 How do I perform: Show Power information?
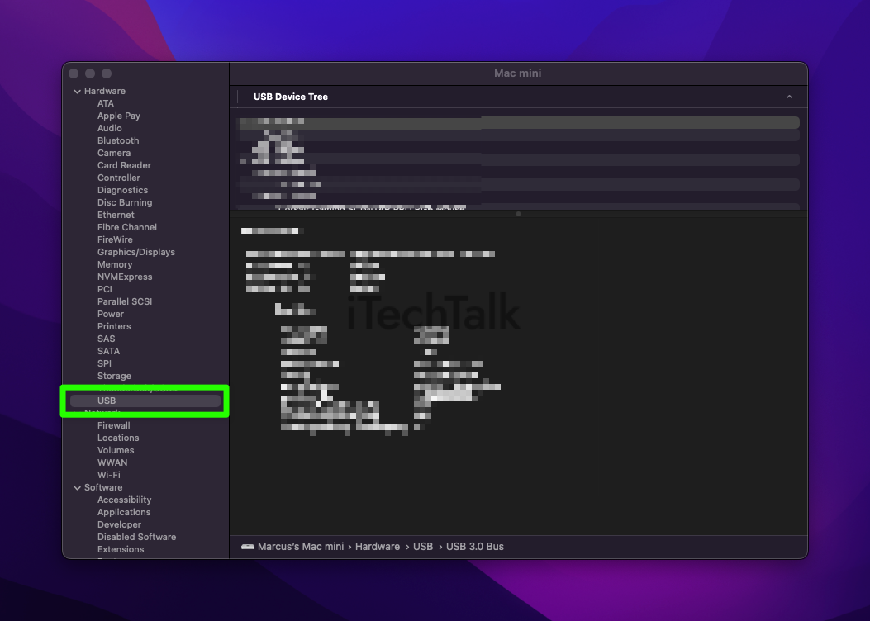coord(111,314)
